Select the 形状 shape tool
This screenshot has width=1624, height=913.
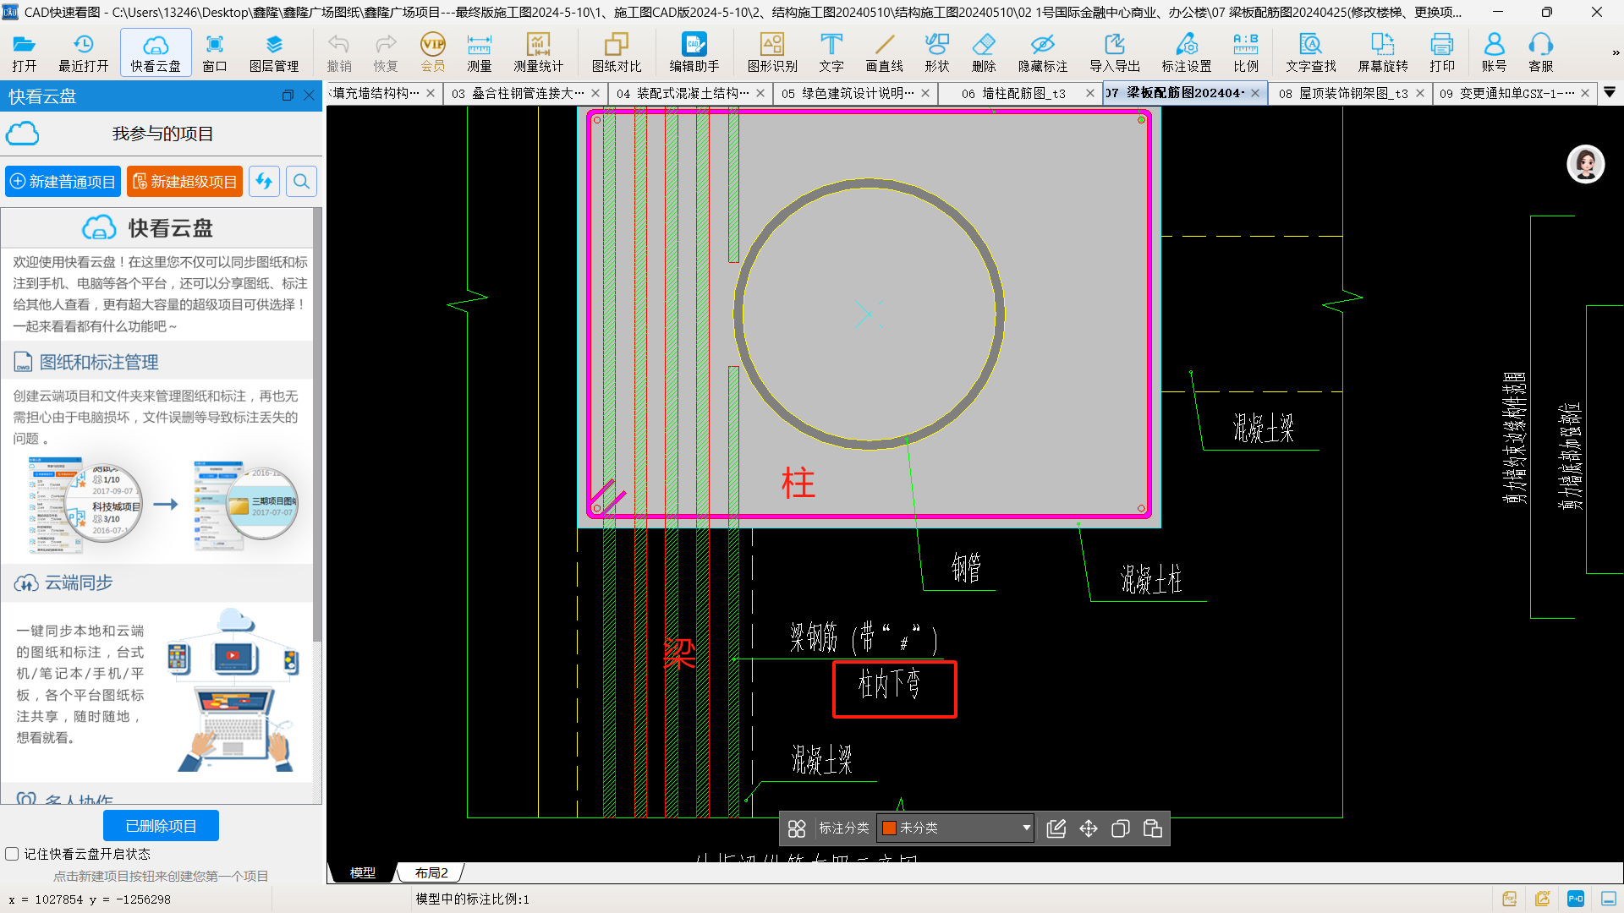coord(937,52)
